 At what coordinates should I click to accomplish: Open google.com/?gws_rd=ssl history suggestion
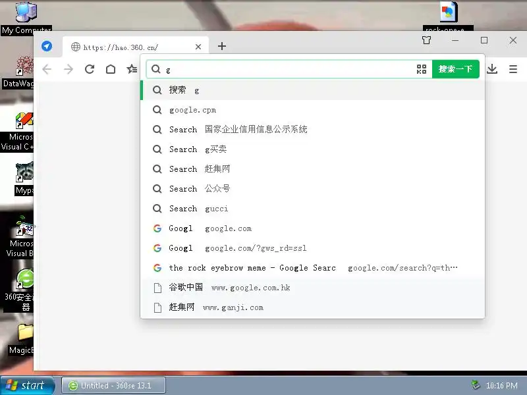(x=312, y=248)
